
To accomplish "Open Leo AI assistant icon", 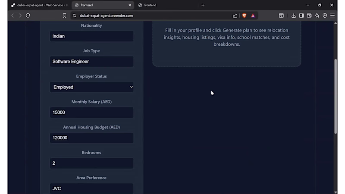I will point(317,16).
